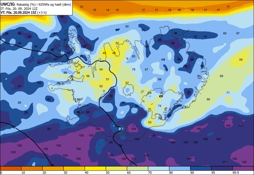Pick the 95–99.9 dark navy legend swatch
The width and height of the screenshot is (254, 175).
coord(222,168)
